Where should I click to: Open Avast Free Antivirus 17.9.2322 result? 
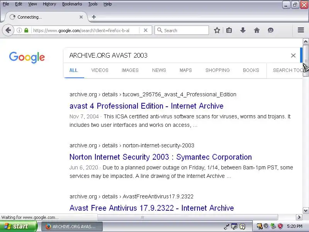(152, 208)
